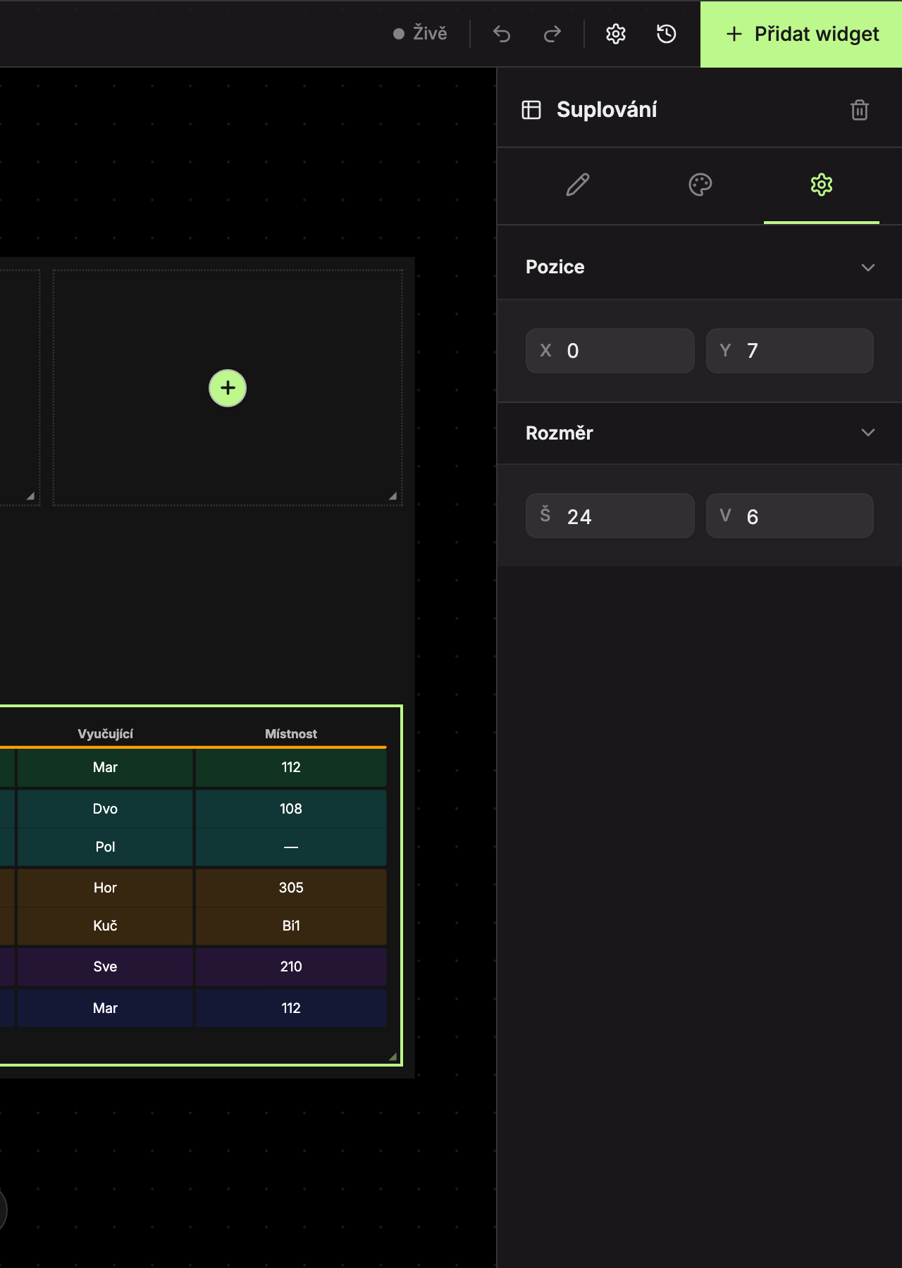Screen dimensions: 902x1268
Task: Toggle the Živě live indicator
Action: point(420,34)
